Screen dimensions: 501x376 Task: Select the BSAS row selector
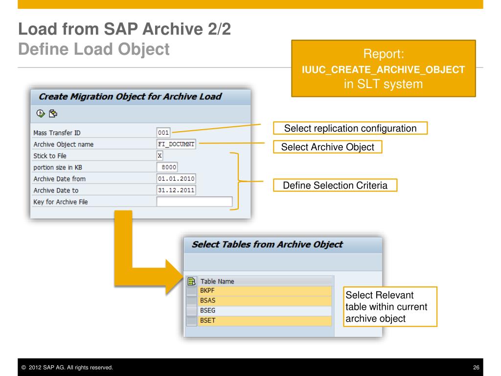pyautogui.click(x=192, y=301)
